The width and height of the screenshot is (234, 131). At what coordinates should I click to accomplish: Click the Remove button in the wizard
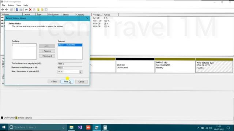tap(47, 51)
